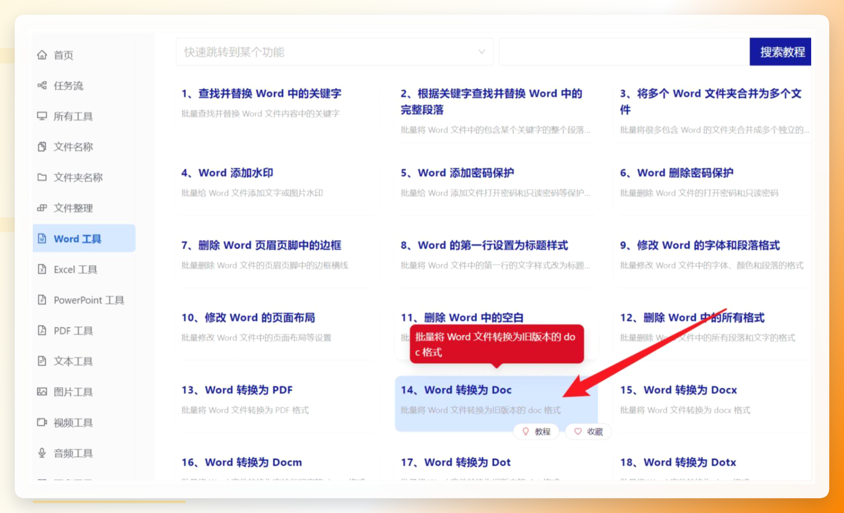Screen dimensions: 844x513
Task: Click the monitor icon beside 所有工具
Action: [42, 116]
